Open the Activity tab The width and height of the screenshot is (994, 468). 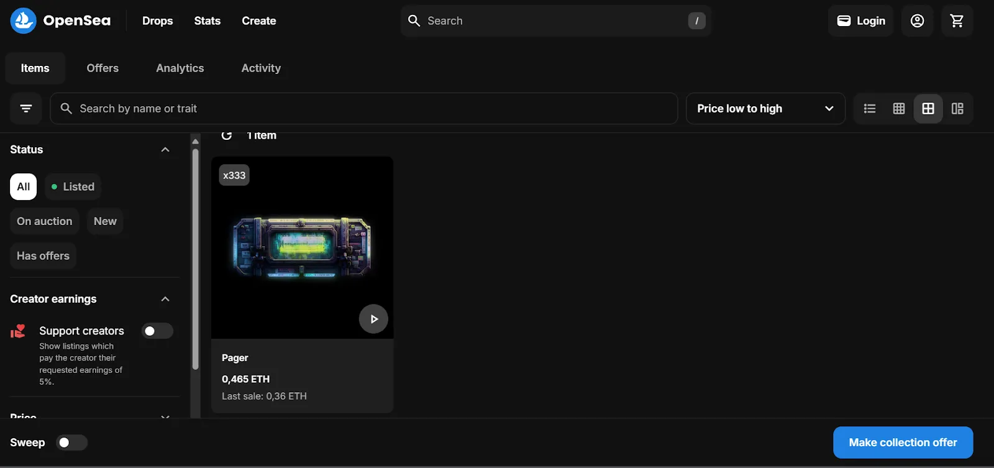tap(261, 68)
